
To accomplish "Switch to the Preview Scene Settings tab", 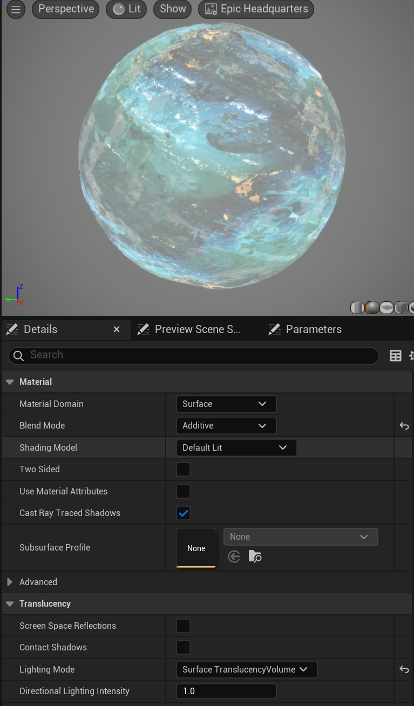I will [x=196, y=329].
